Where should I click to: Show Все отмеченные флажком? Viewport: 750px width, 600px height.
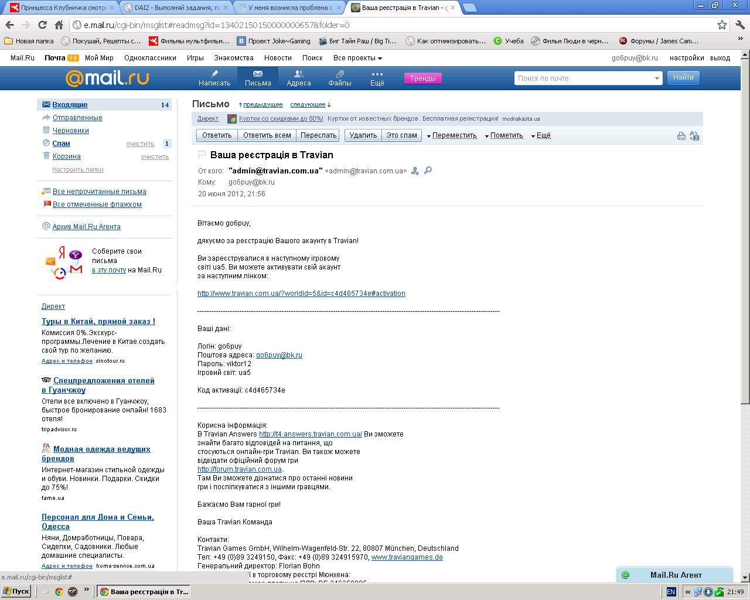97,204
